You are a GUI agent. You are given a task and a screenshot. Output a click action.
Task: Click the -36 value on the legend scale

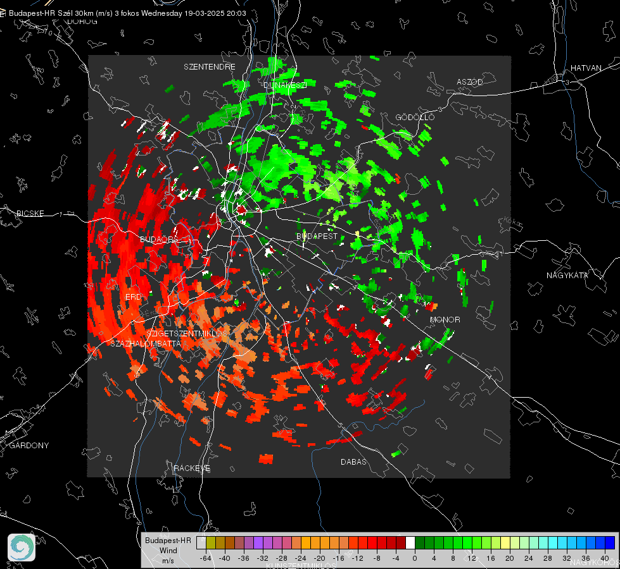pyautogui.click(x=244, y=558)
